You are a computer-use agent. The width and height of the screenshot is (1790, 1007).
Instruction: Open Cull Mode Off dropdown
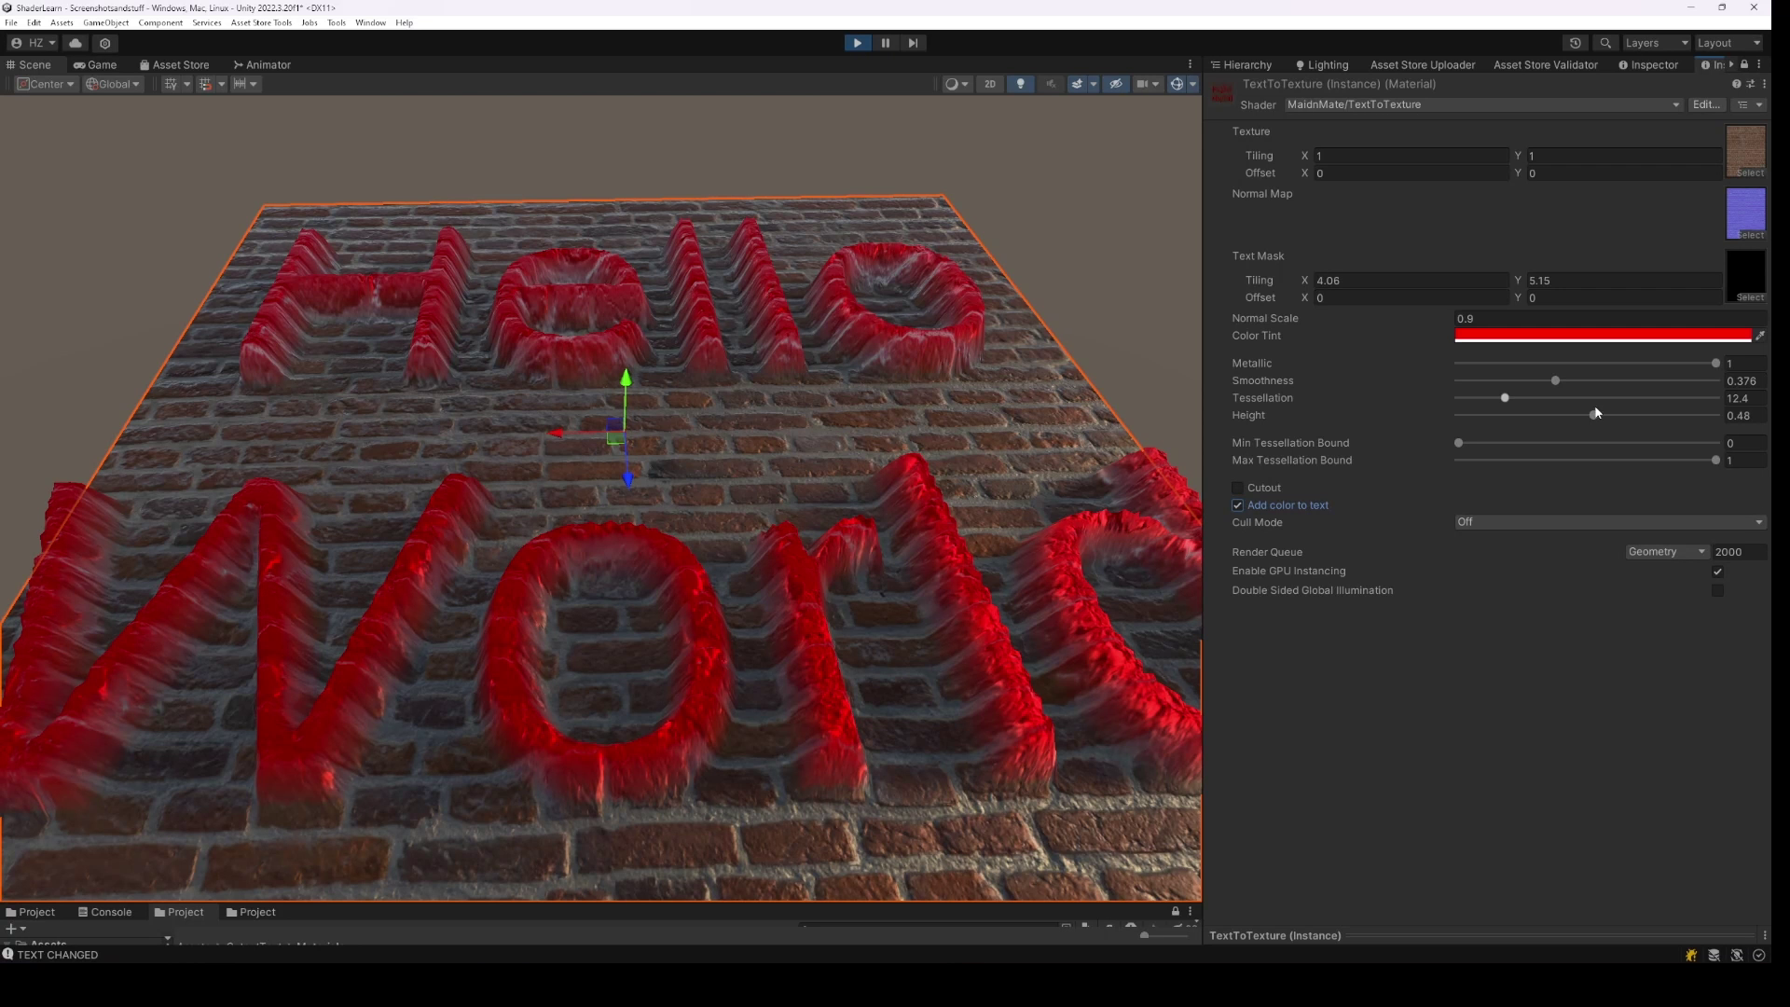click(1610, 522)
